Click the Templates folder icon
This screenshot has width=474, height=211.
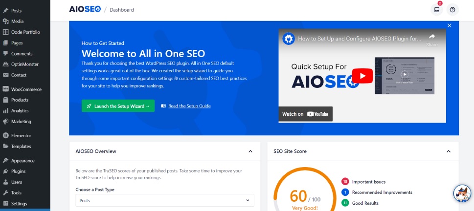(5, 147)
